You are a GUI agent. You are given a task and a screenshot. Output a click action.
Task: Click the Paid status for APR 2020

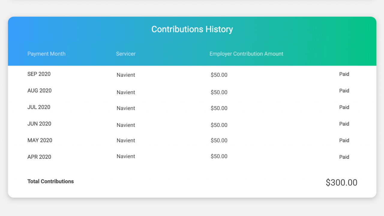coord(344,157)
